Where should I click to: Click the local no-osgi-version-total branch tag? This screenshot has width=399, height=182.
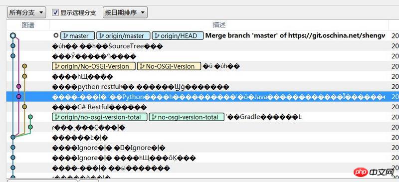click(x=187, y=117)
